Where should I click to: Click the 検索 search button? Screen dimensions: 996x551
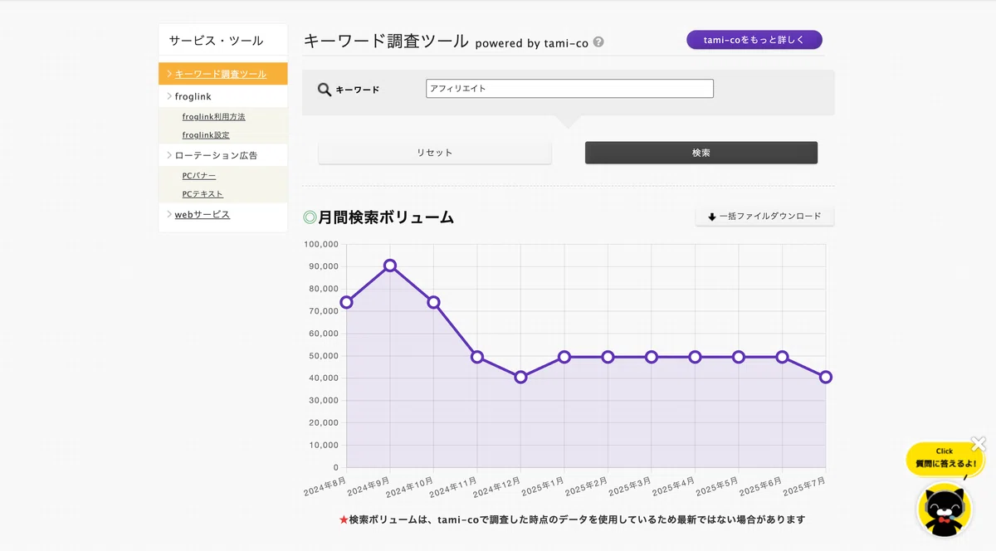point(701,153)
